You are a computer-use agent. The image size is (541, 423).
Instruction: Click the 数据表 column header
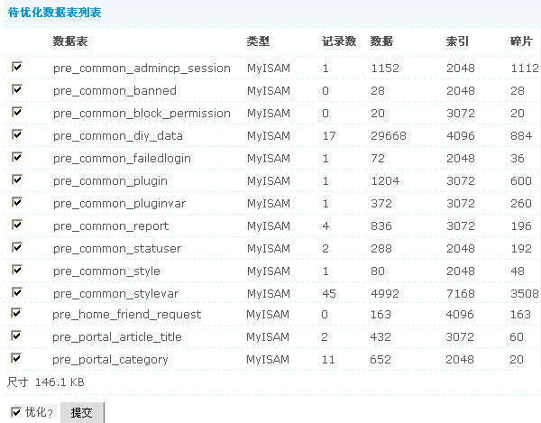pyautogui.click(x=70, y=41)
